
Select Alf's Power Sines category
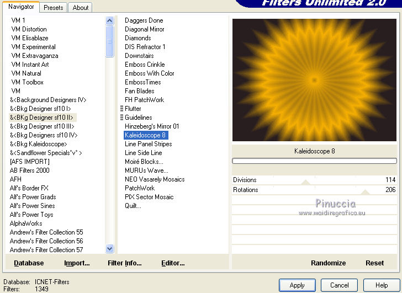point(32,206)
